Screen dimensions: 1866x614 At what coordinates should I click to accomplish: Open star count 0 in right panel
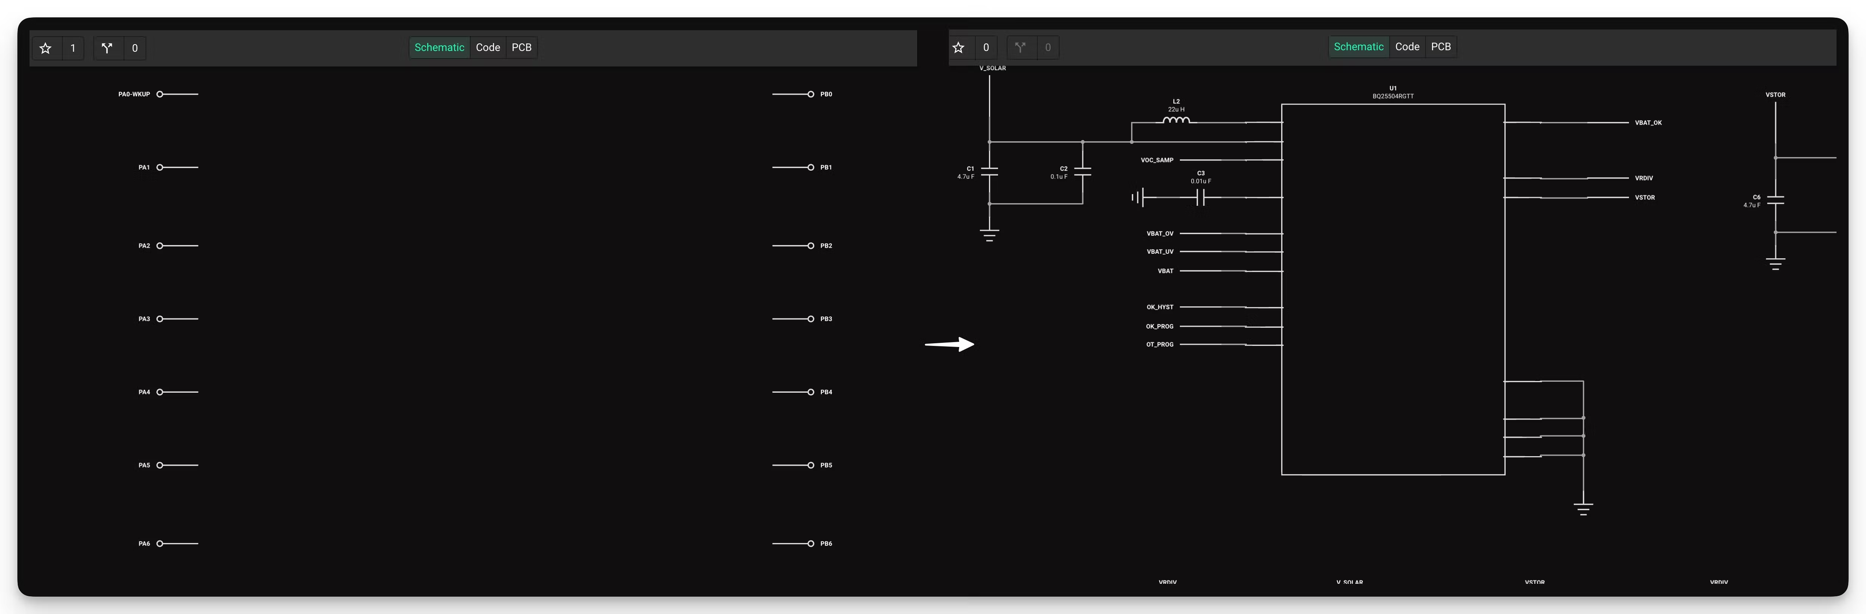986,47
